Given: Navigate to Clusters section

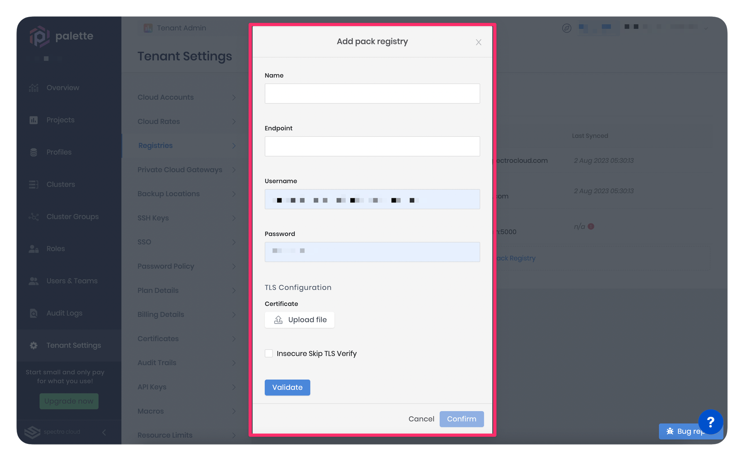Looking at the screenshot, I should 60,184.
